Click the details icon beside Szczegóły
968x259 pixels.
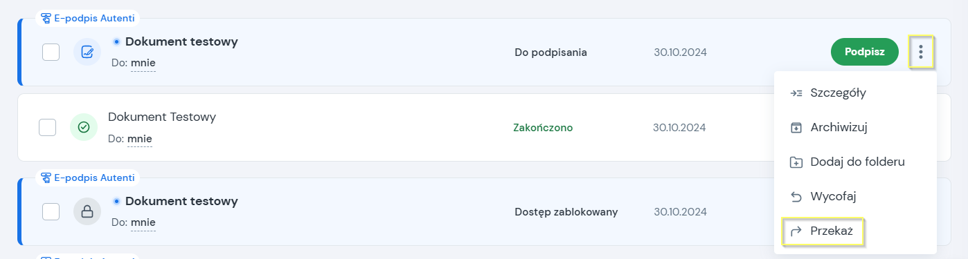click(x=796, y=93)
